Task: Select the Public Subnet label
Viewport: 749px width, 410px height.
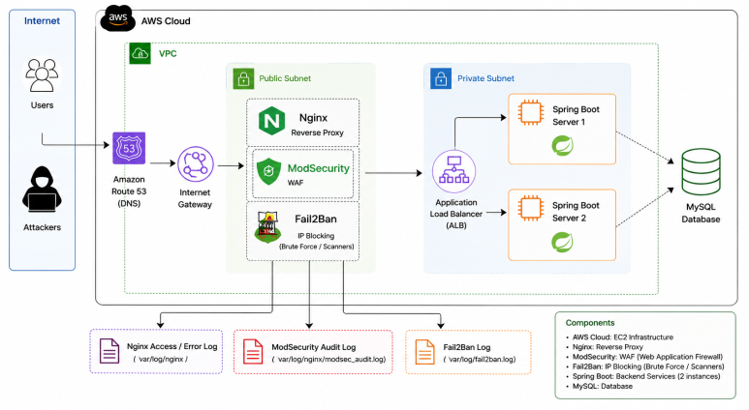Action: click(285, 78)
